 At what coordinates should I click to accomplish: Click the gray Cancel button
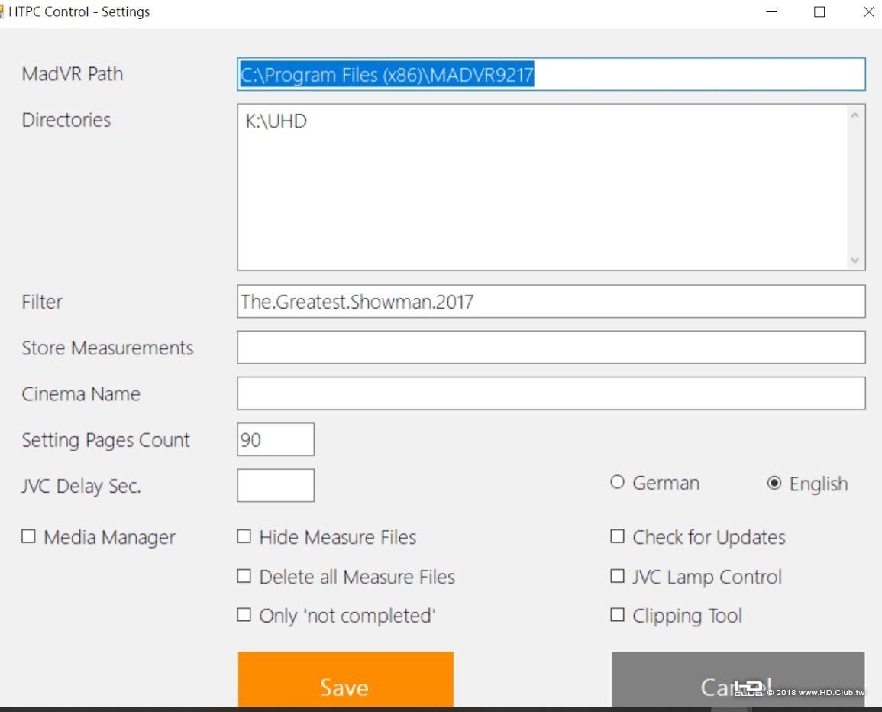point(738,679)
